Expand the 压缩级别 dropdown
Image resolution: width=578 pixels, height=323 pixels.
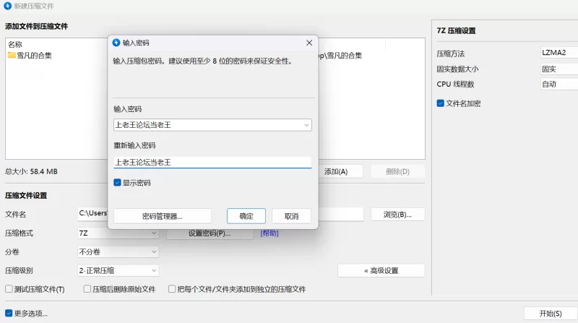[118, 270]
